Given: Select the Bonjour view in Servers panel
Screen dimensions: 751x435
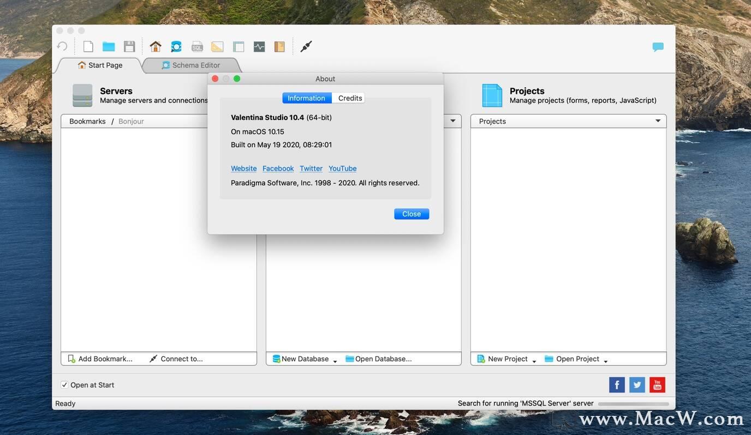Looking at the screenshot, I should pyautogui.click(x=131, y=121).
